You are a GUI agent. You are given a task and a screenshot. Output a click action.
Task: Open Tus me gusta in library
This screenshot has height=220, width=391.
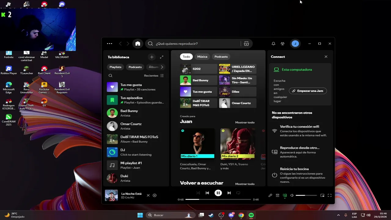(136, 87)
